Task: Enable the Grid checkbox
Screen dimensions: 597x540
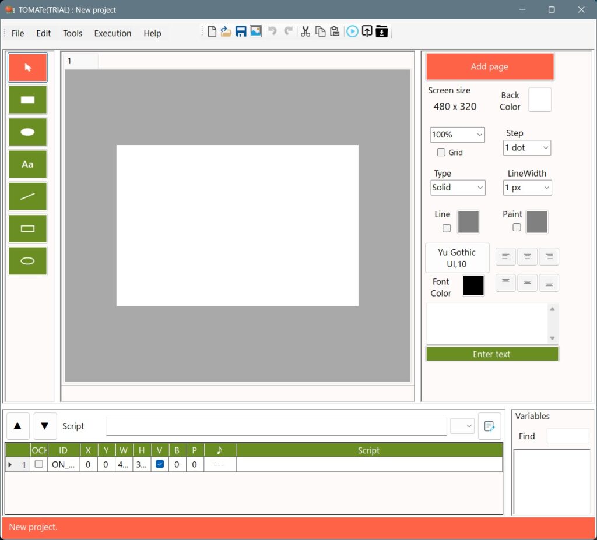Action: [441, 153]
